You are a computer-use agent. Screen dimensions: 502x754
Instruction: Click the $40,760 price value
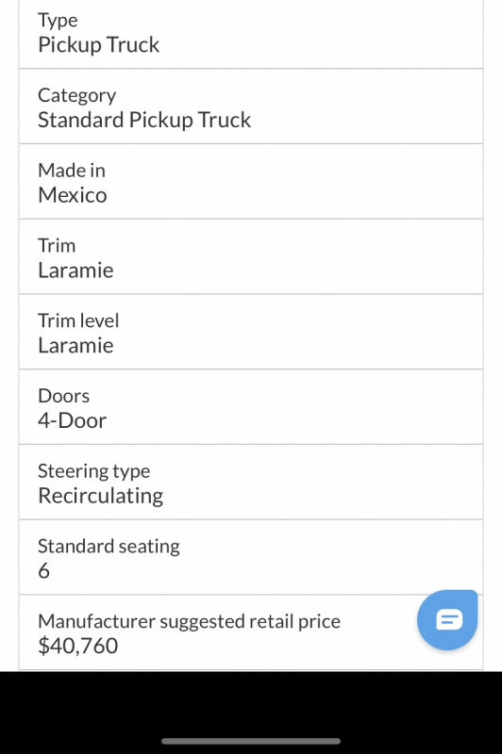point(78,646)
